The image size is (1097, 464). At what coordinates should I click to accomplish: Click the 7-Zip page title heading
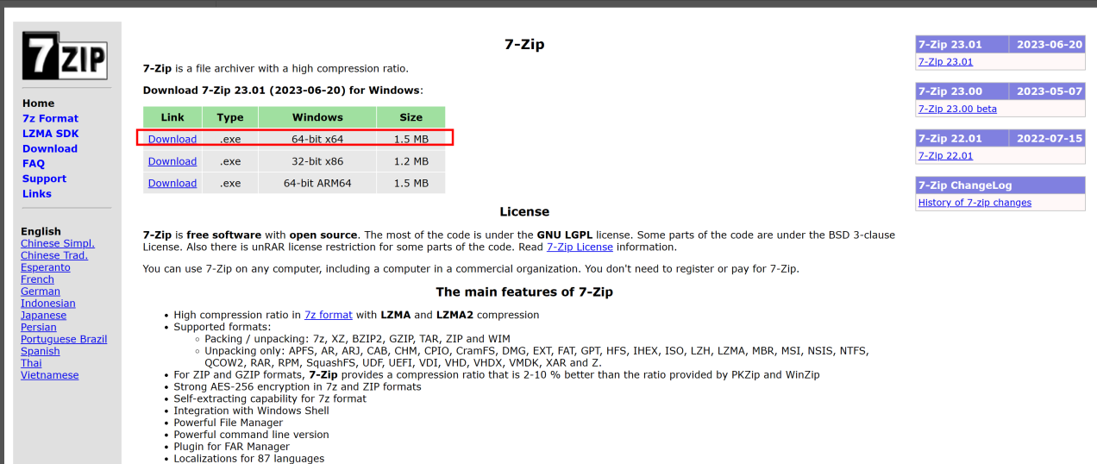coord(524,45)
